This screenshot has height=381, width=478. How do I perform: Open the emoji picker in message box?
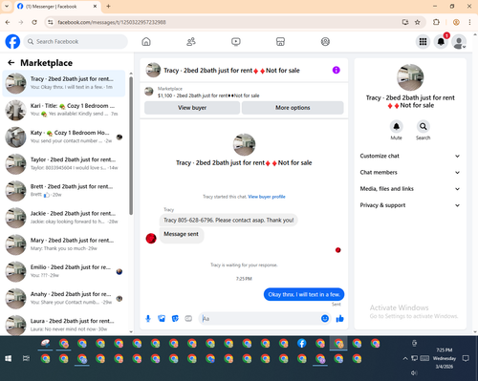[x=325, y=319]
